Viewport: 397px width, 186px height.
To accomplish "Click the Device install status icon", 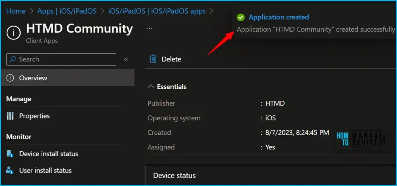I will click(x=10, y=154).
